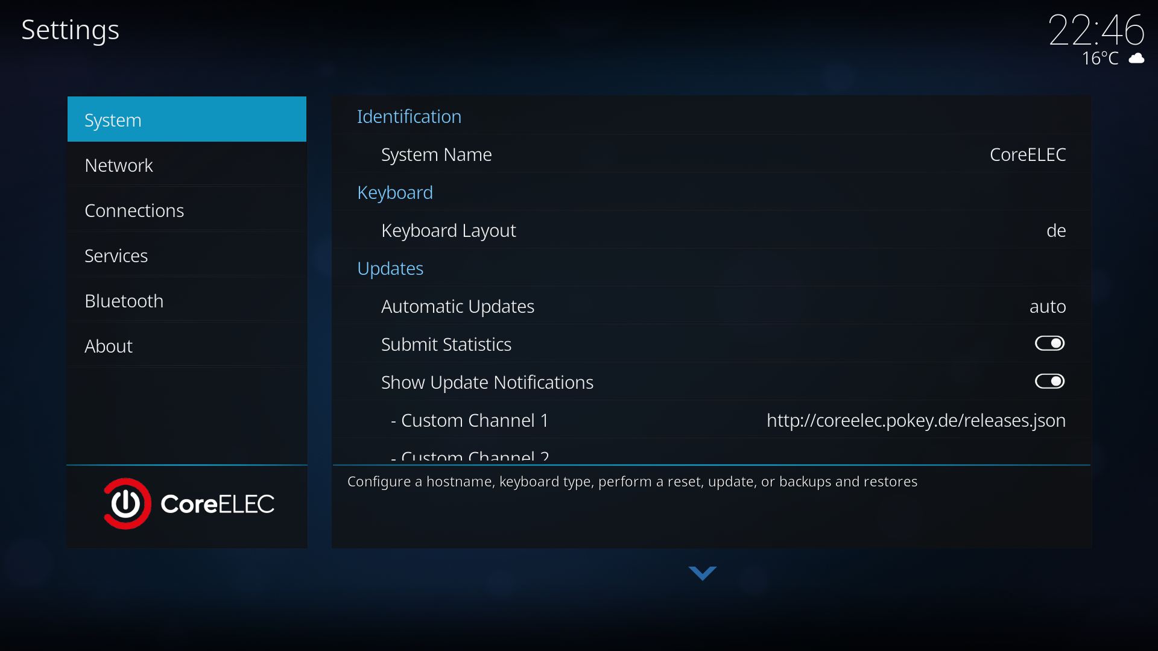This screenshot has height=651, width=1158.
Task: Click the 'Configure a hostname' description text
Action: pos(632,482)
